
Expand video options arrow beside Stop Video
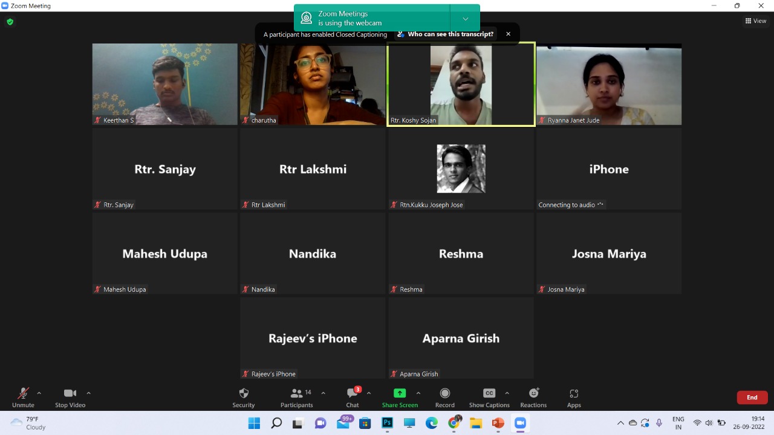[x=89, y=393]
